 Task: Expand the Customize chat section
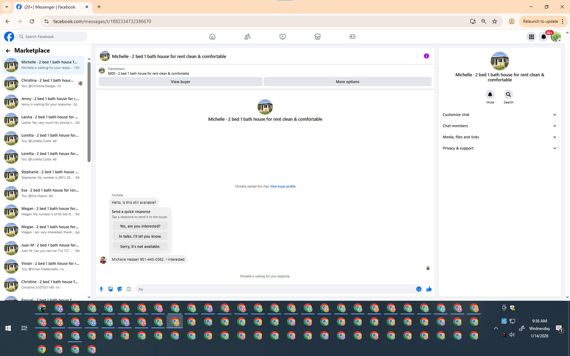pyautogui.click(x=499, y=115)
